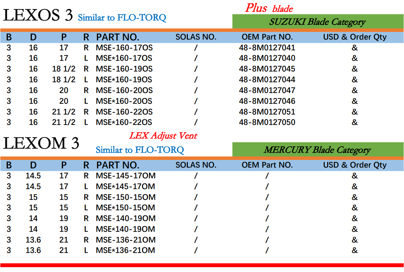This screenshot has width=404, height=272.
Task: Click diameter 13.6 in the MSE*136-21OM row
Action: [x=33, y=250]
